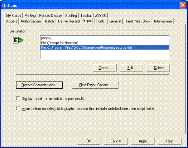Close the Options dialog window
188x148 pixels.
[183, 5]
